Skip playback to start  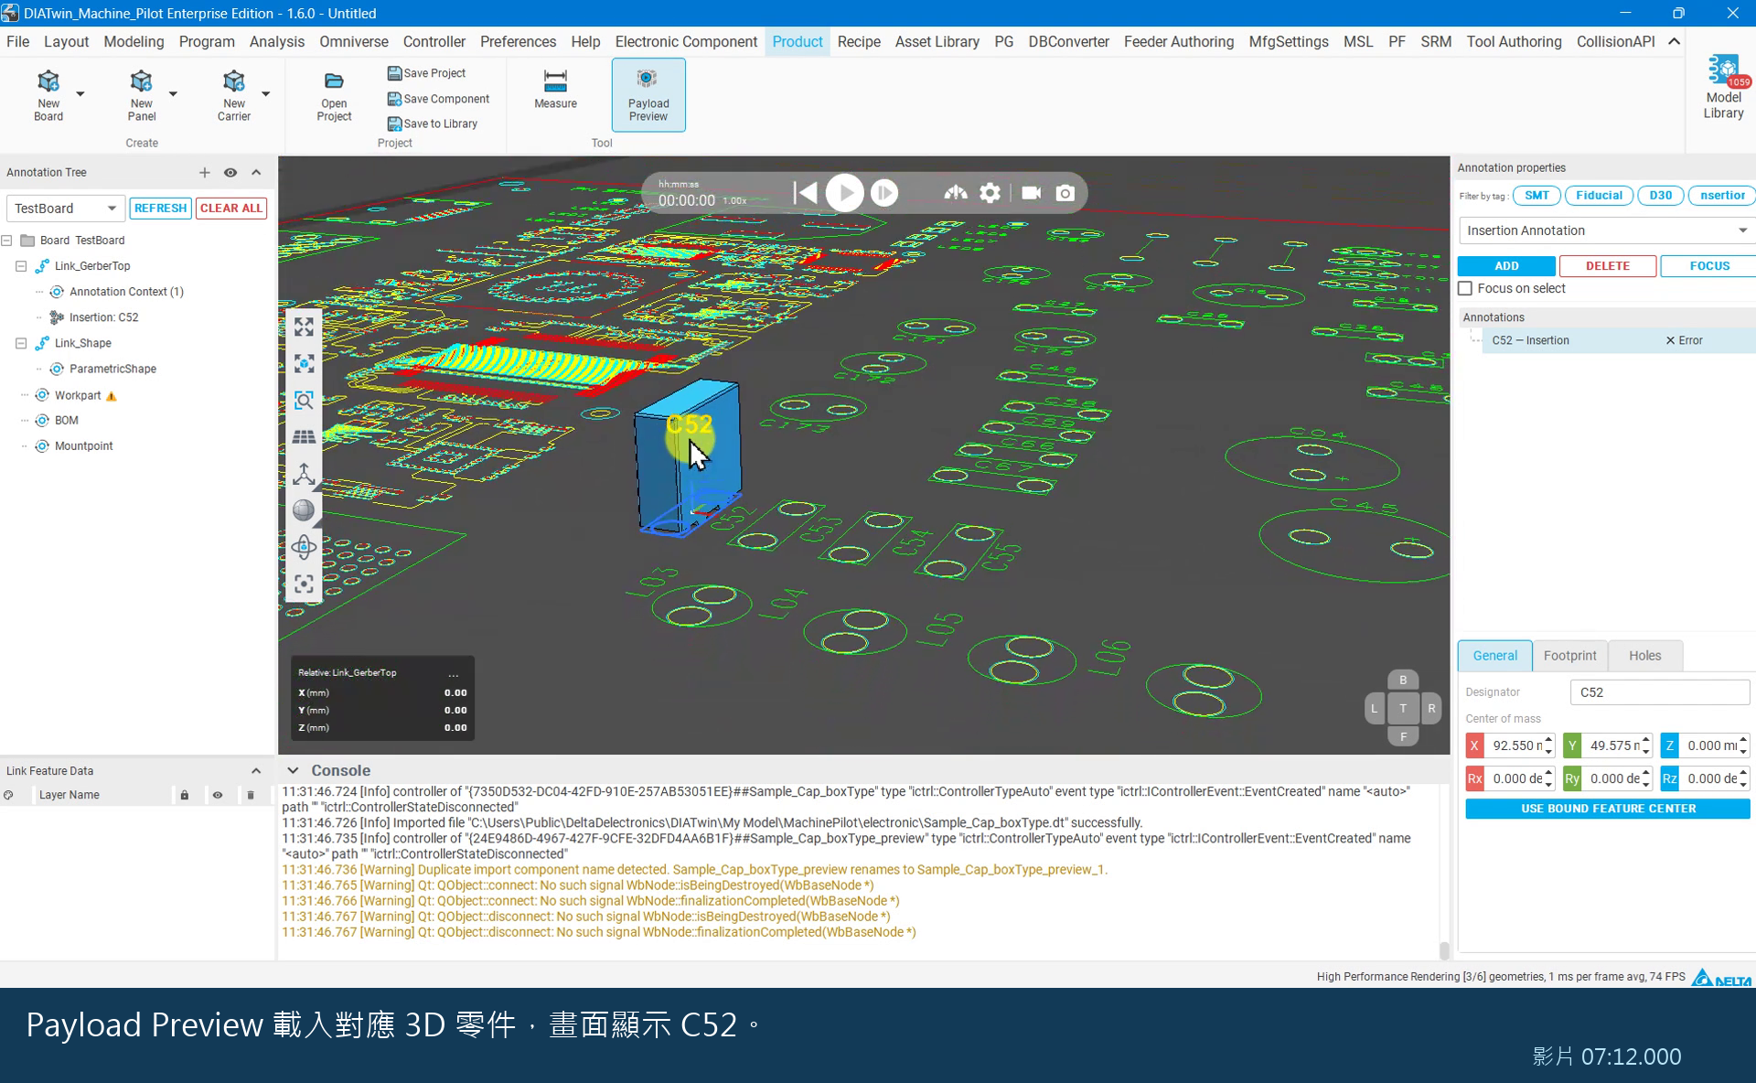pyautogui.click(x=805, y=193)
